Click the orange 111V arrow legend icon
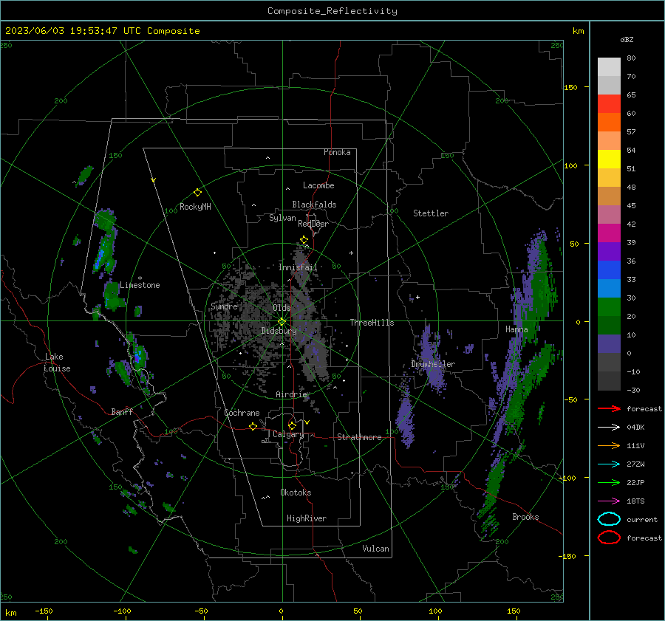The image size is (665, 621). coord(609,445)
